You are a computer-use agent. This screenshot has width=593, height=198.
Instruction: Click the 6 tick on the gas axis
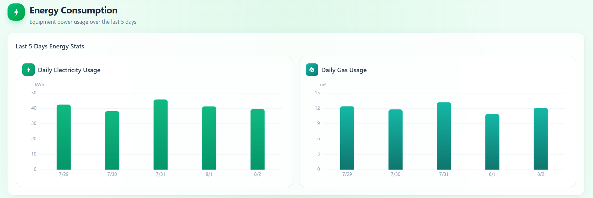pyautogui.click(x=319, y=139)
